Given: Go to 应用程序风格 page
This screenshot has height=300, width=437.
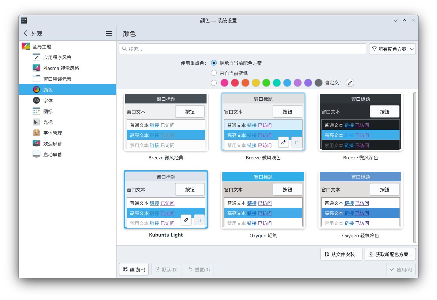Looking at the screenshot, I should pyautogui.click(x=67, y=57).
